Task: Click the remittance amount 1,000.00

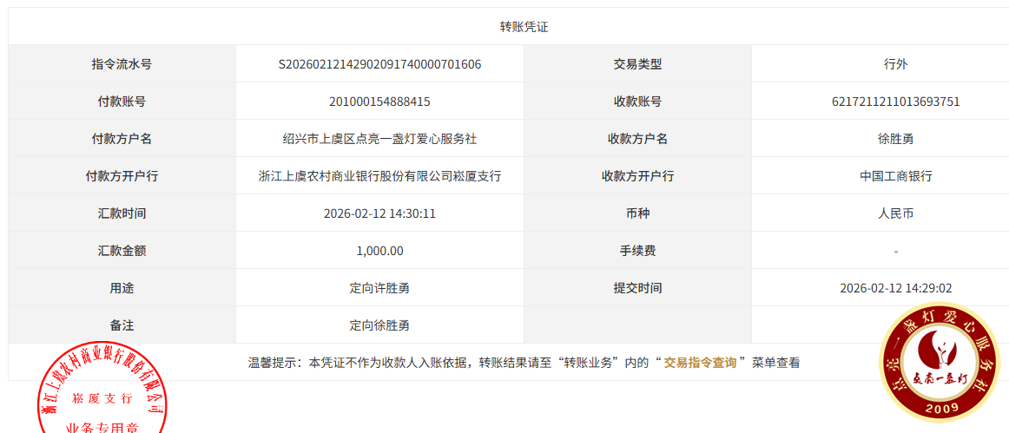Action: click(379, 251)
